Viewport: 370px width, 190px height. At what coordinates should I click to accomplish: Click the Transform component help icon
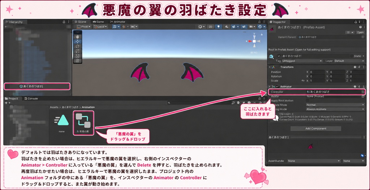click(x=355, y=67)
